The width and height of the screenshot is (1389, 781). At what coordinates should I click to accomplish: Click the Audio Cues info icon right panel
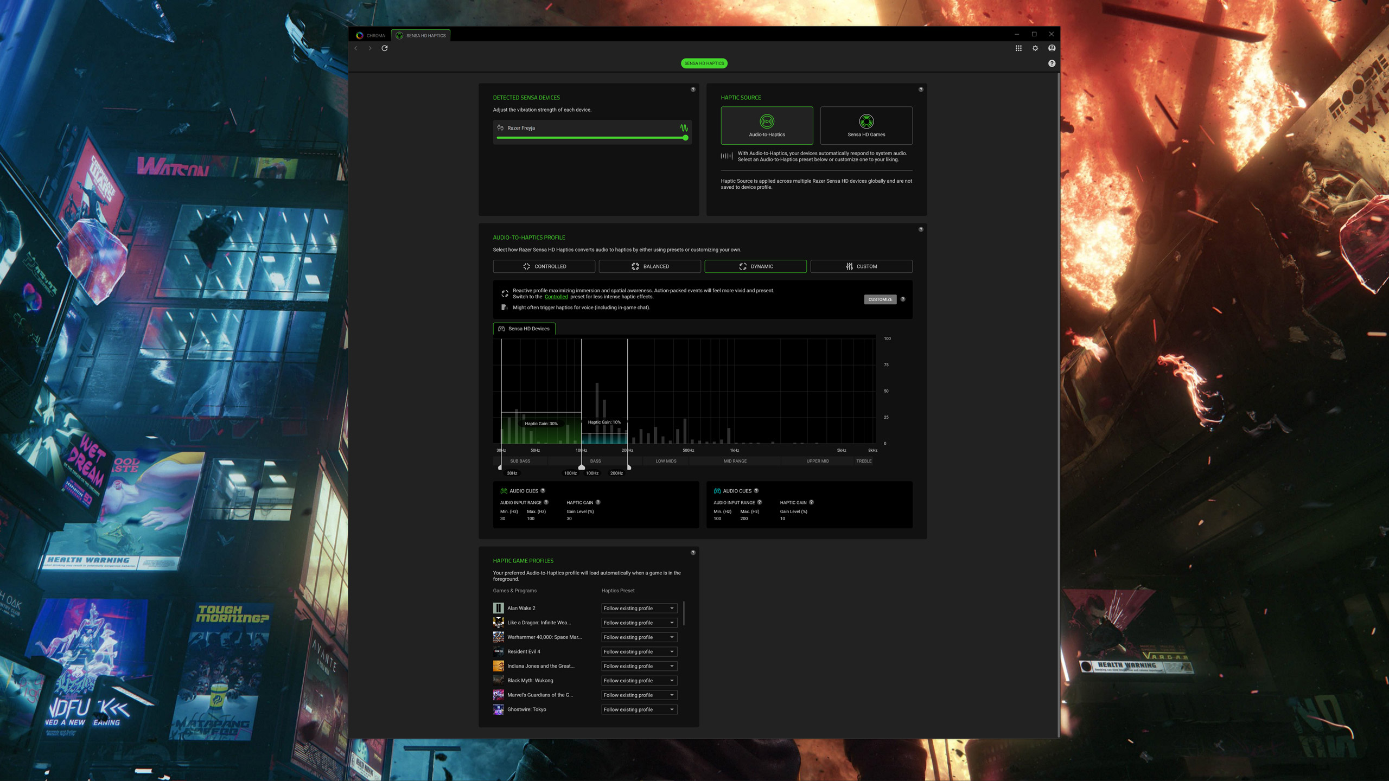756,490
